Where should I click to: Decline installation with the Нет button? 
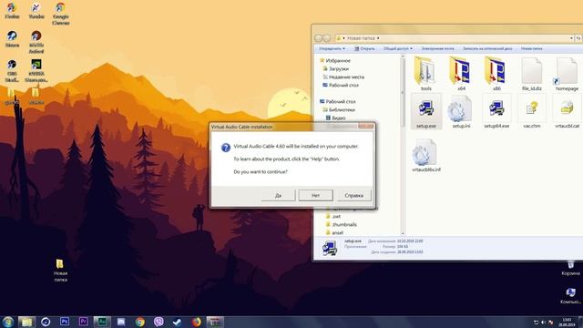tap(315, 195)
